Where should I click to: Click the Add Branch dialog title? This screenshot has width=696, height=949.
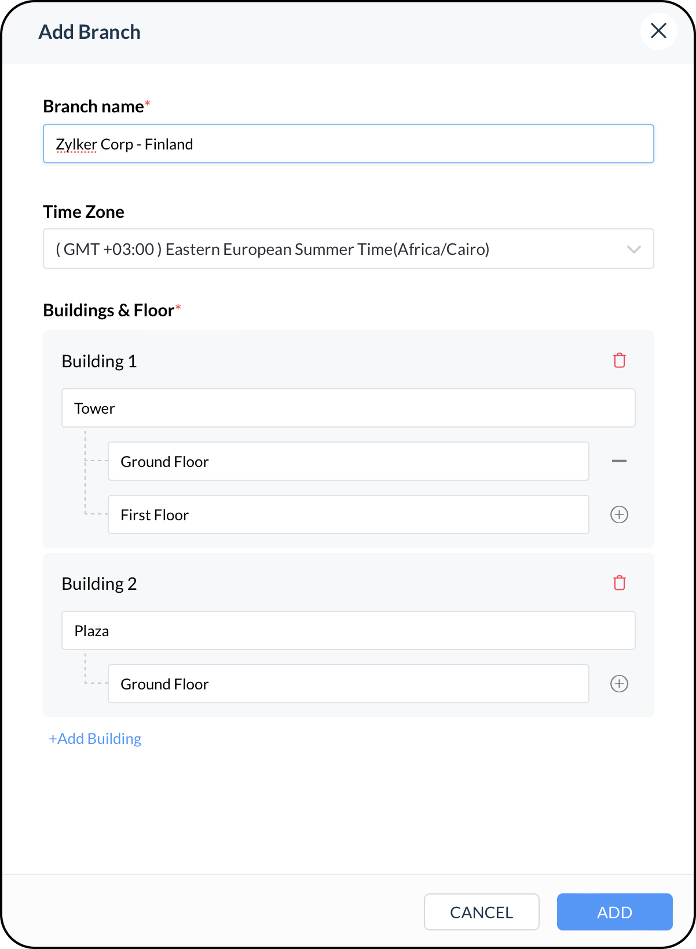(90, 32)
